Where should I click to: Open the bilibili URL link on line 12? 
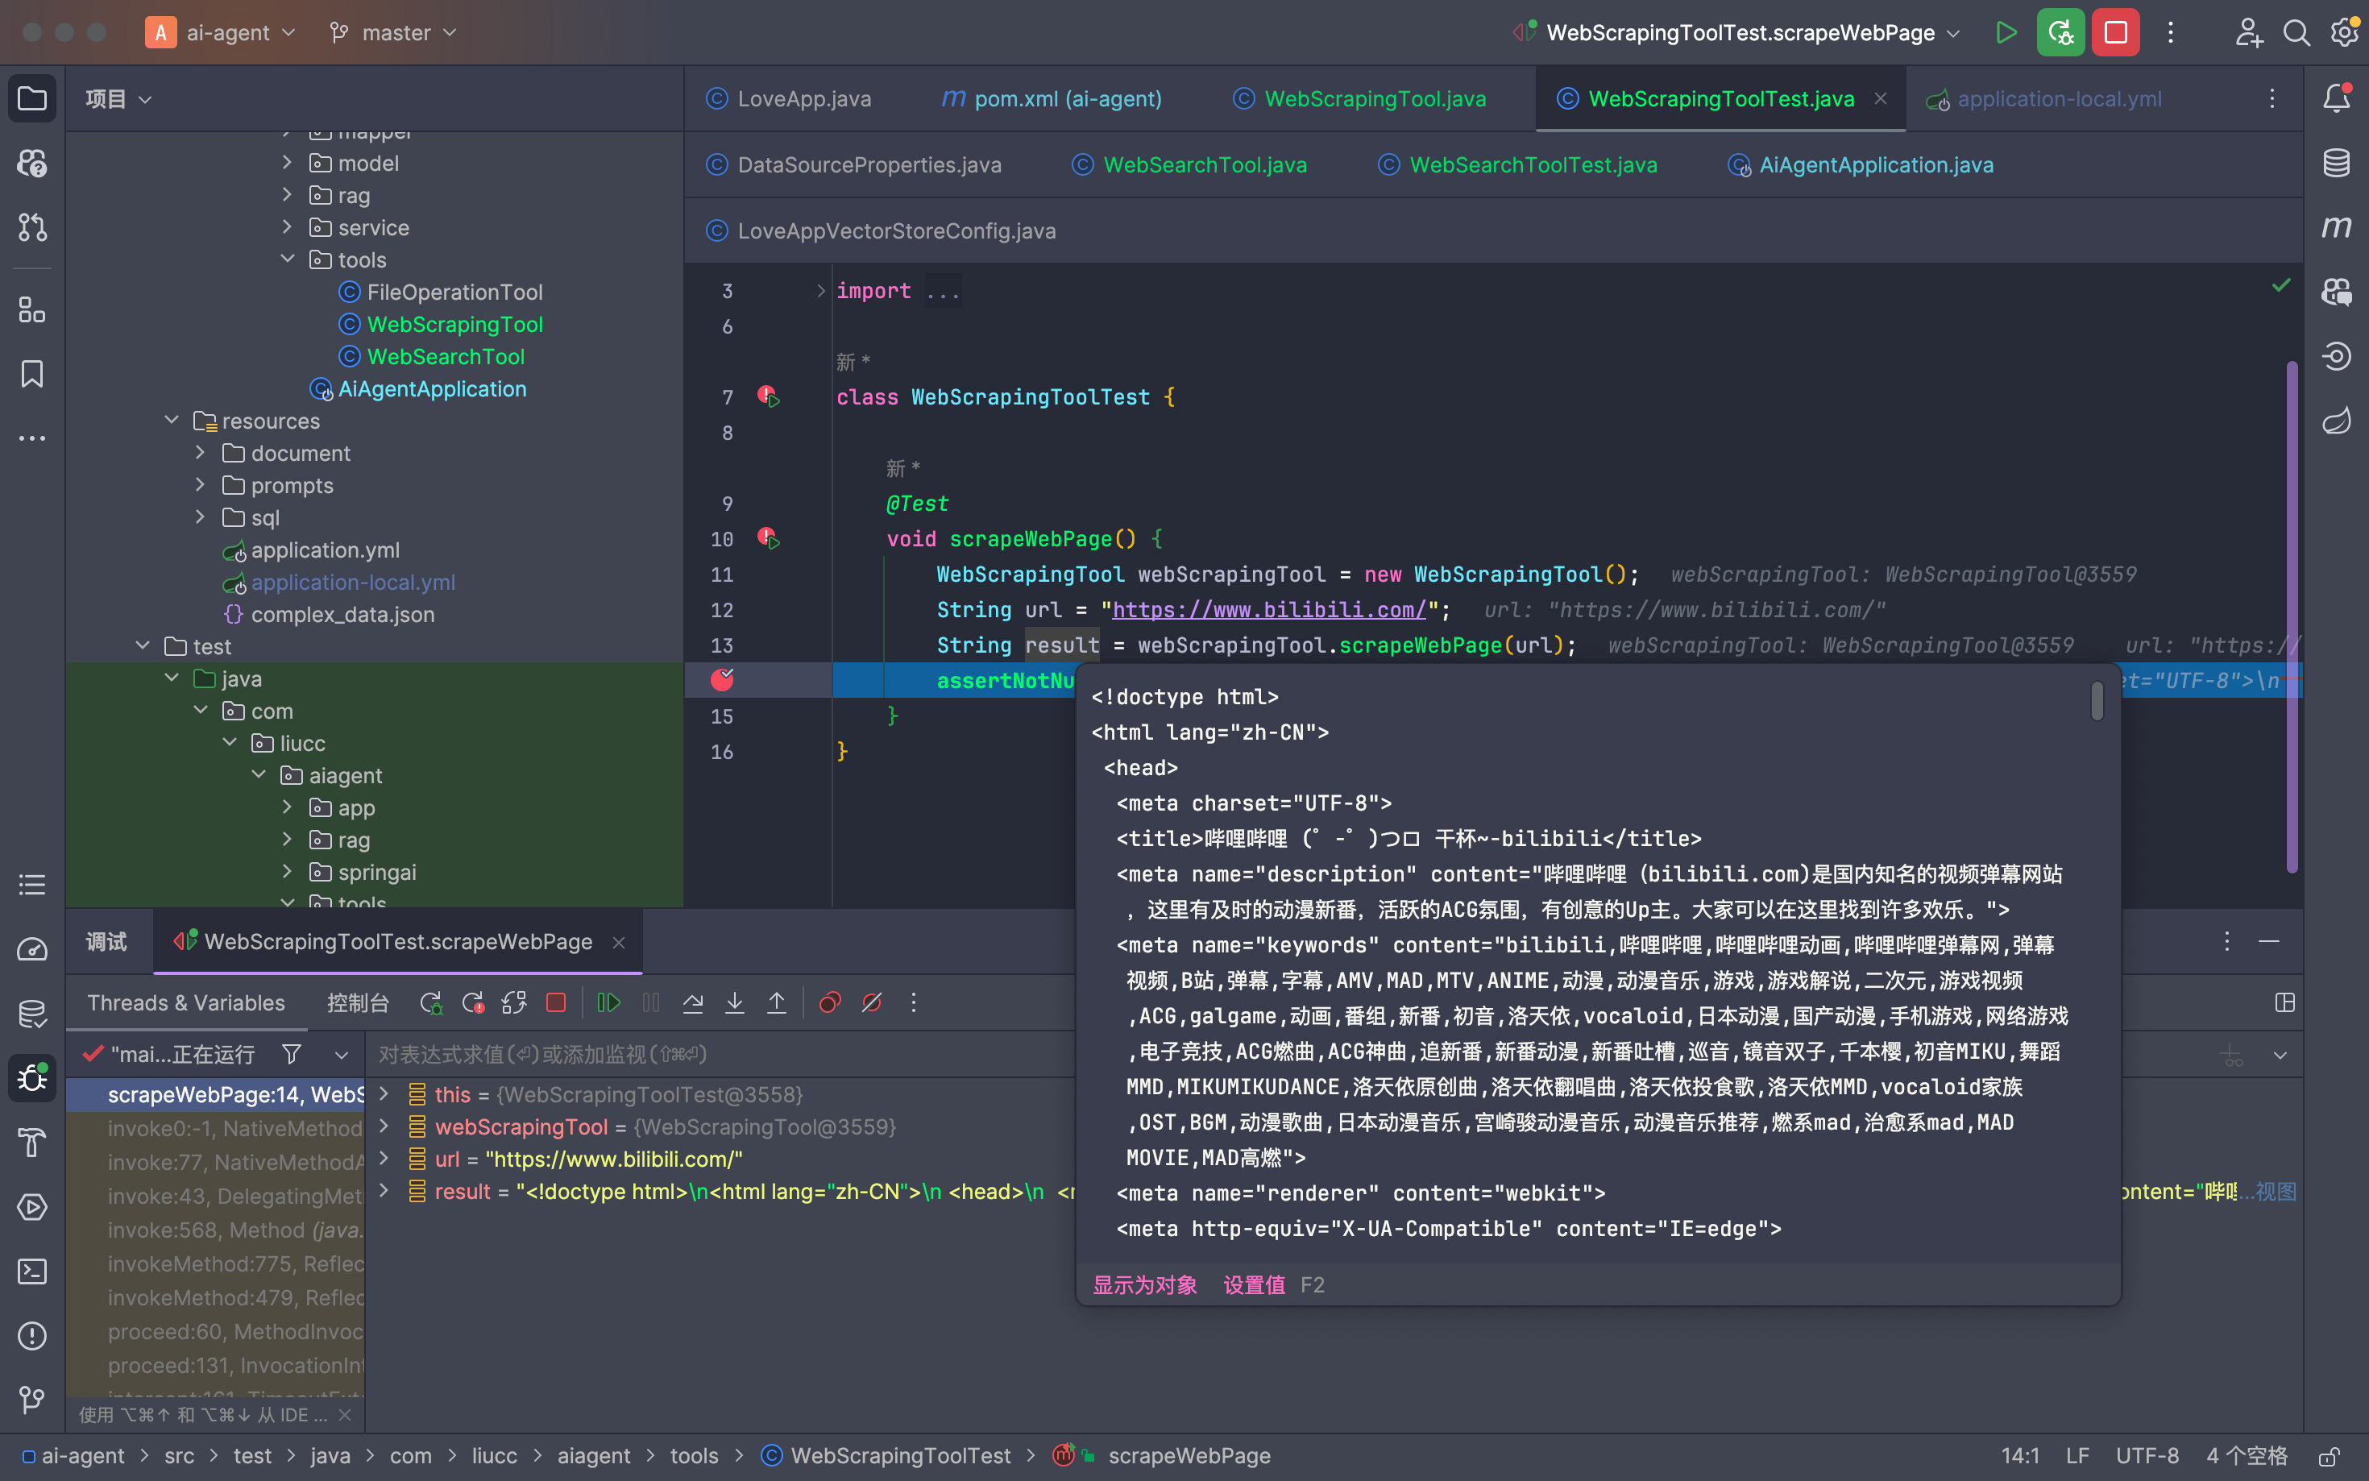1269,609
